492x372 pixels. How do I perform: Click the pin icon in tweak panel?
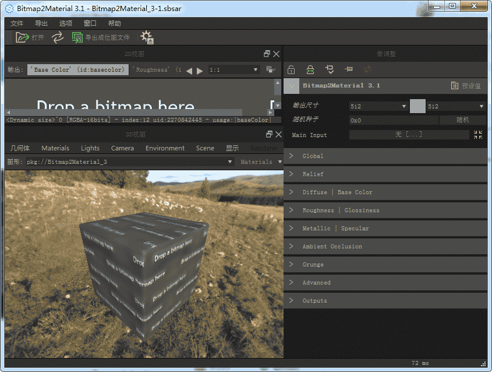pos(349,69)
